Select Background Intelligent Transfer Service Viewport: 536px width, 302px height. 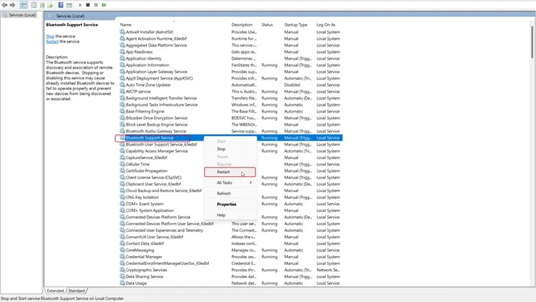click(x=230, y=98)
